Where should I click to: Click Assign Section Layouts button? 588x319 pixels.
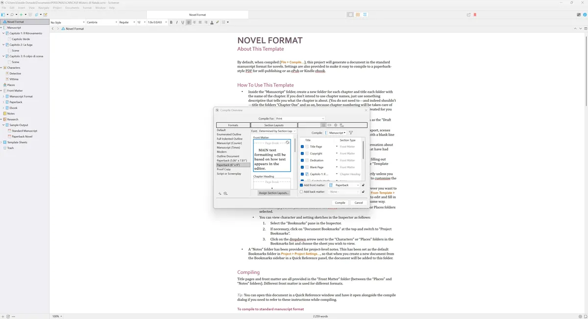pos(274,193)
